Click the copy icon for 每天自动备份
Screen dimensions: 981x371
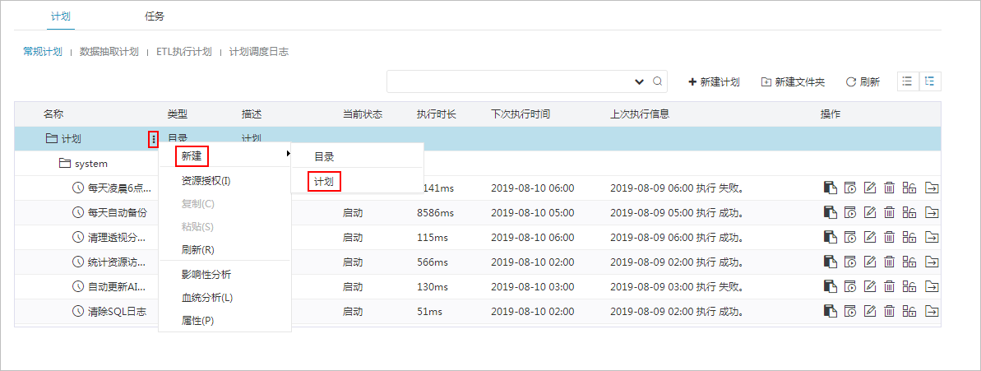tap(830, 213)
